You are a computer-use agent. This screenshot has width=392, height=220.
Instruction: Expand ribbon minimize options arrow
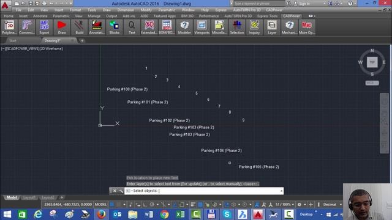[314, 16]
